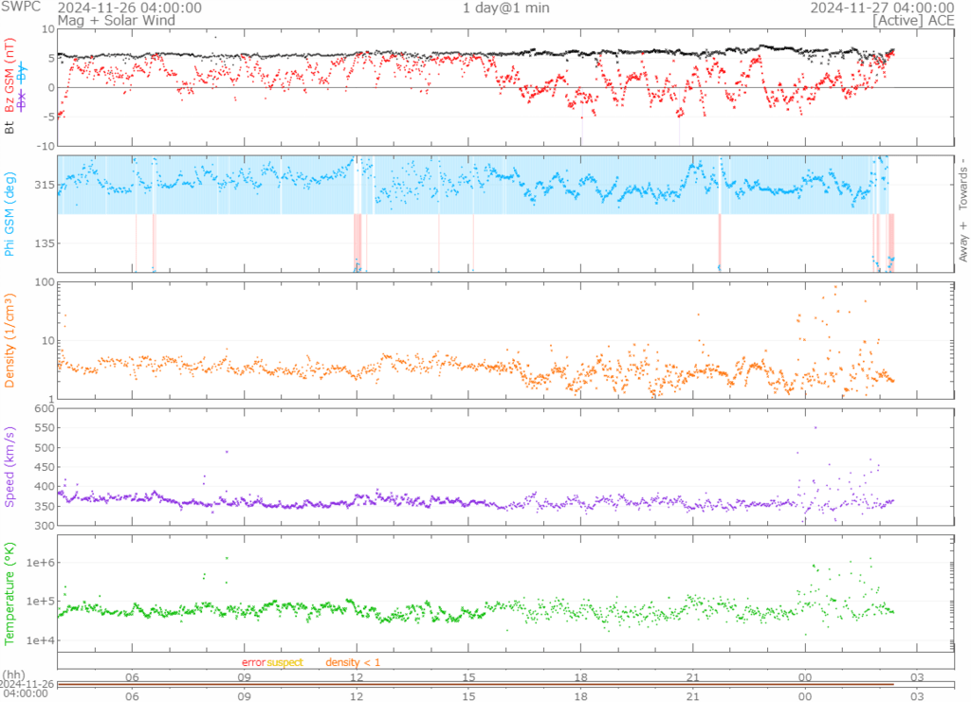Click the yellow 'suspect' legend label
This screenshot has width=971, height=702.
[x=284, y=662]
